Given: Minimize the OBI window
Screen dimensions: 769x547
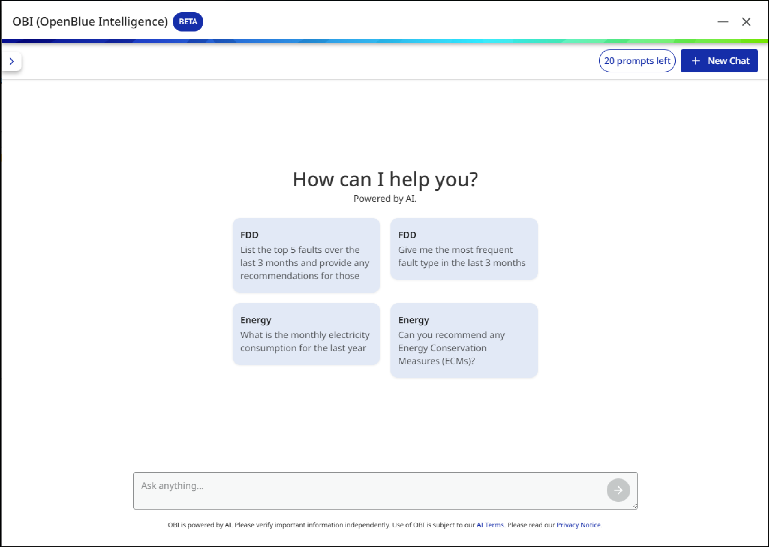Looking at the screenshot, I should 723,22.
